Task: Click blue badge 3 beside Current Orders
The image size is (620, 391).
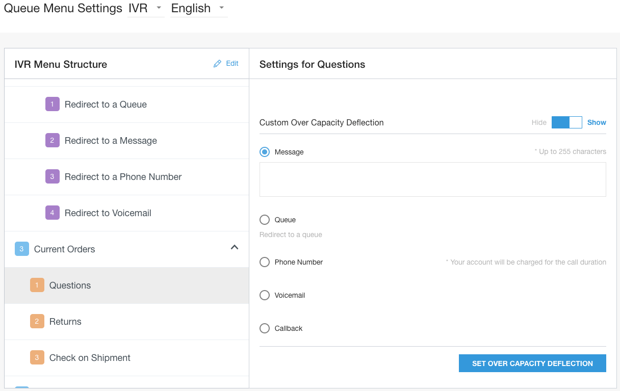Action: point(21,249)
